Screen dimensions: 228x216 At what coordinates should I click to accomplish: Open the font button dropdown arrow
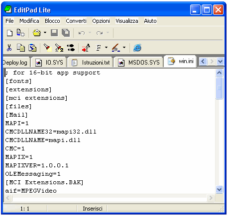pyautogui.click(x=107, y=48)
